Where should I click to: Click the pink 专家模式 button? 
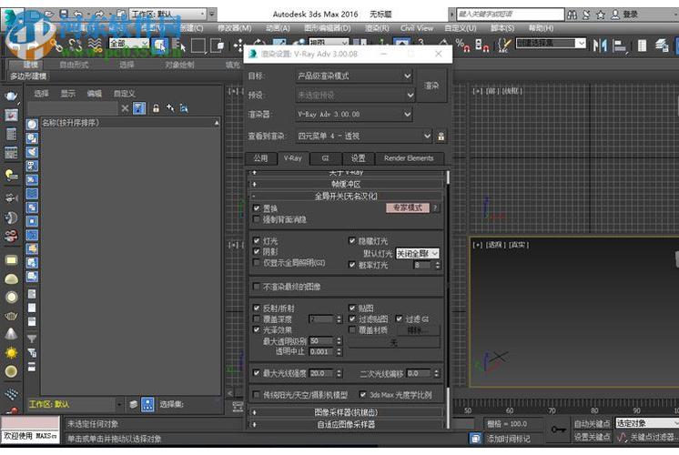pyautogui.click(x=408, y=207)
